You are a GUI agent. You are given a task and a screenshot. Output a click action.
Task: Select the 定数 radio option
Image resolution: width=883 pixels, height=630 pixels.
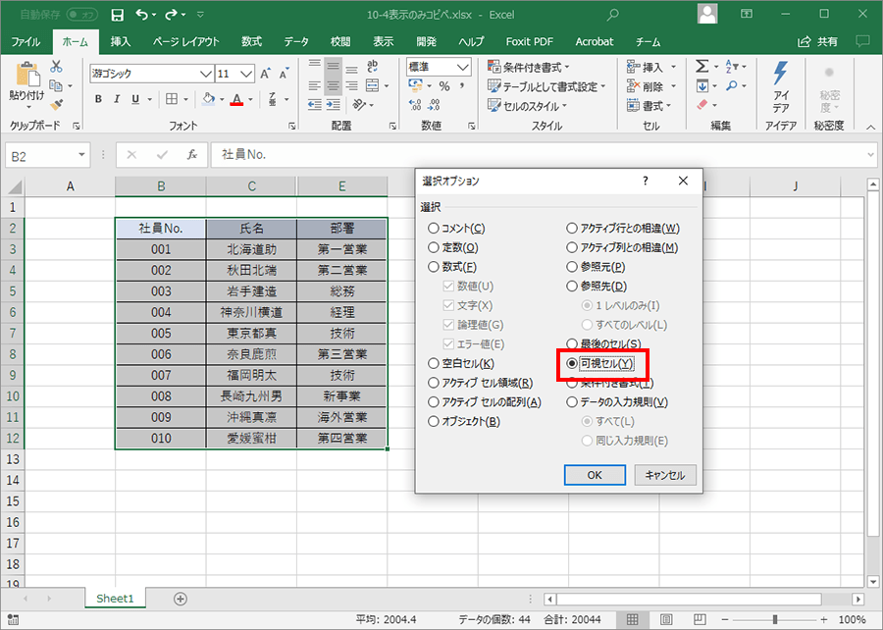(434, 248)
